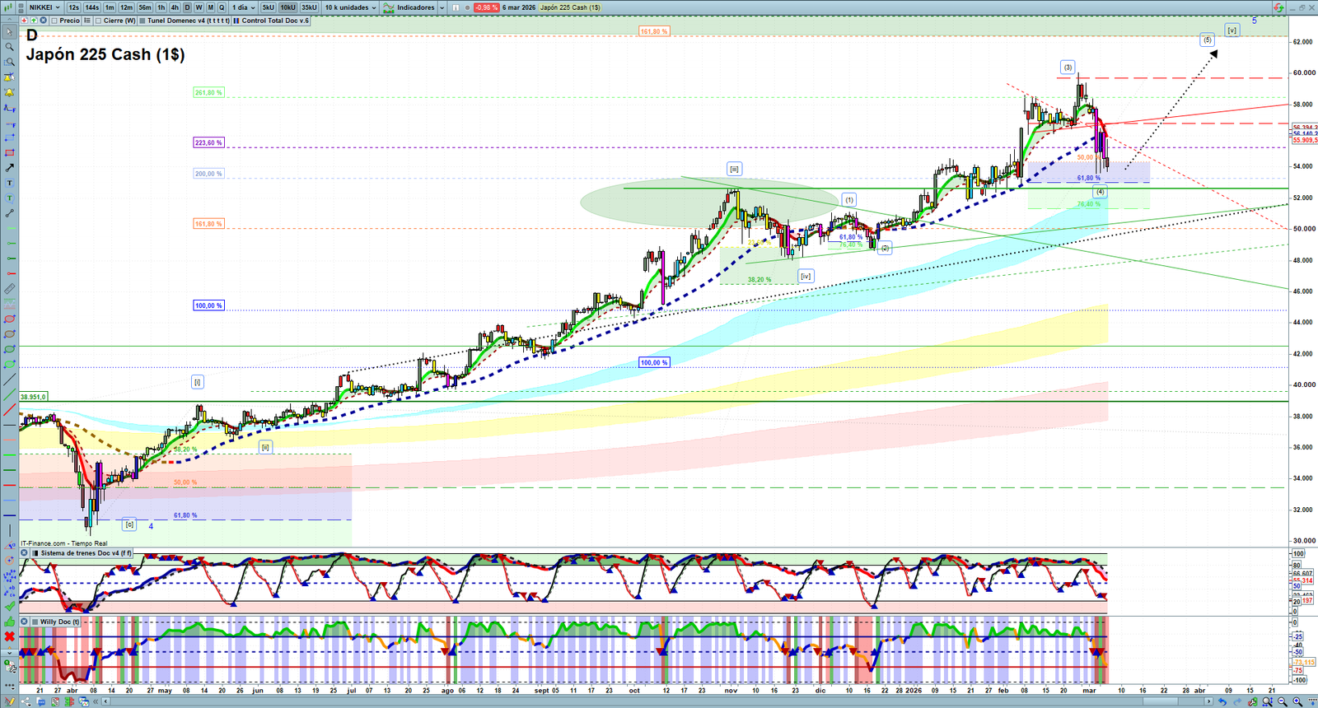Click the 38.951,0 price level label
Image resolution: width=1318 pixels, height=708 pixels.
click(x=33, y=397)
